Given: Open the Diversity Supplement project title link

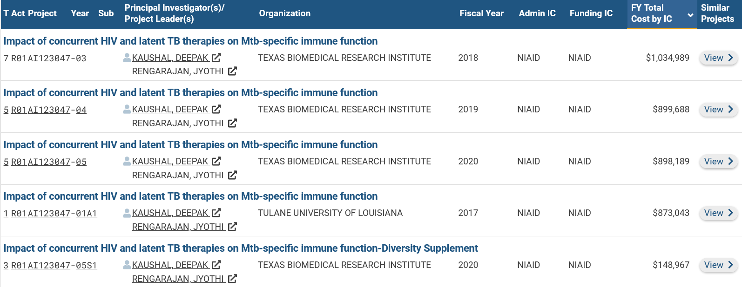Looking at the screenshot, I should 241,248.
